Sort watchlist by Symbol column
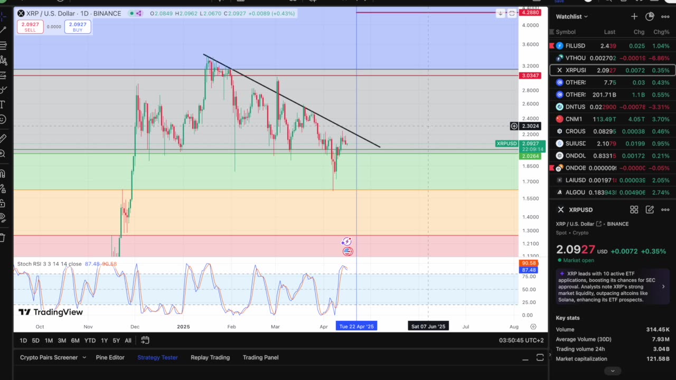Image resolution: width=676 pixels, height=380 pixels. pos(566,32)
